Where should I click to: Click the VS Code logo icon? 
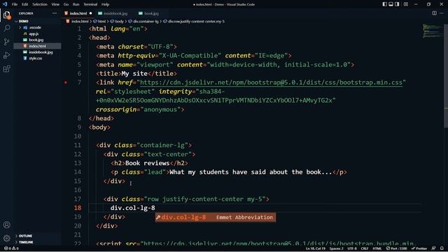point(5,4)
